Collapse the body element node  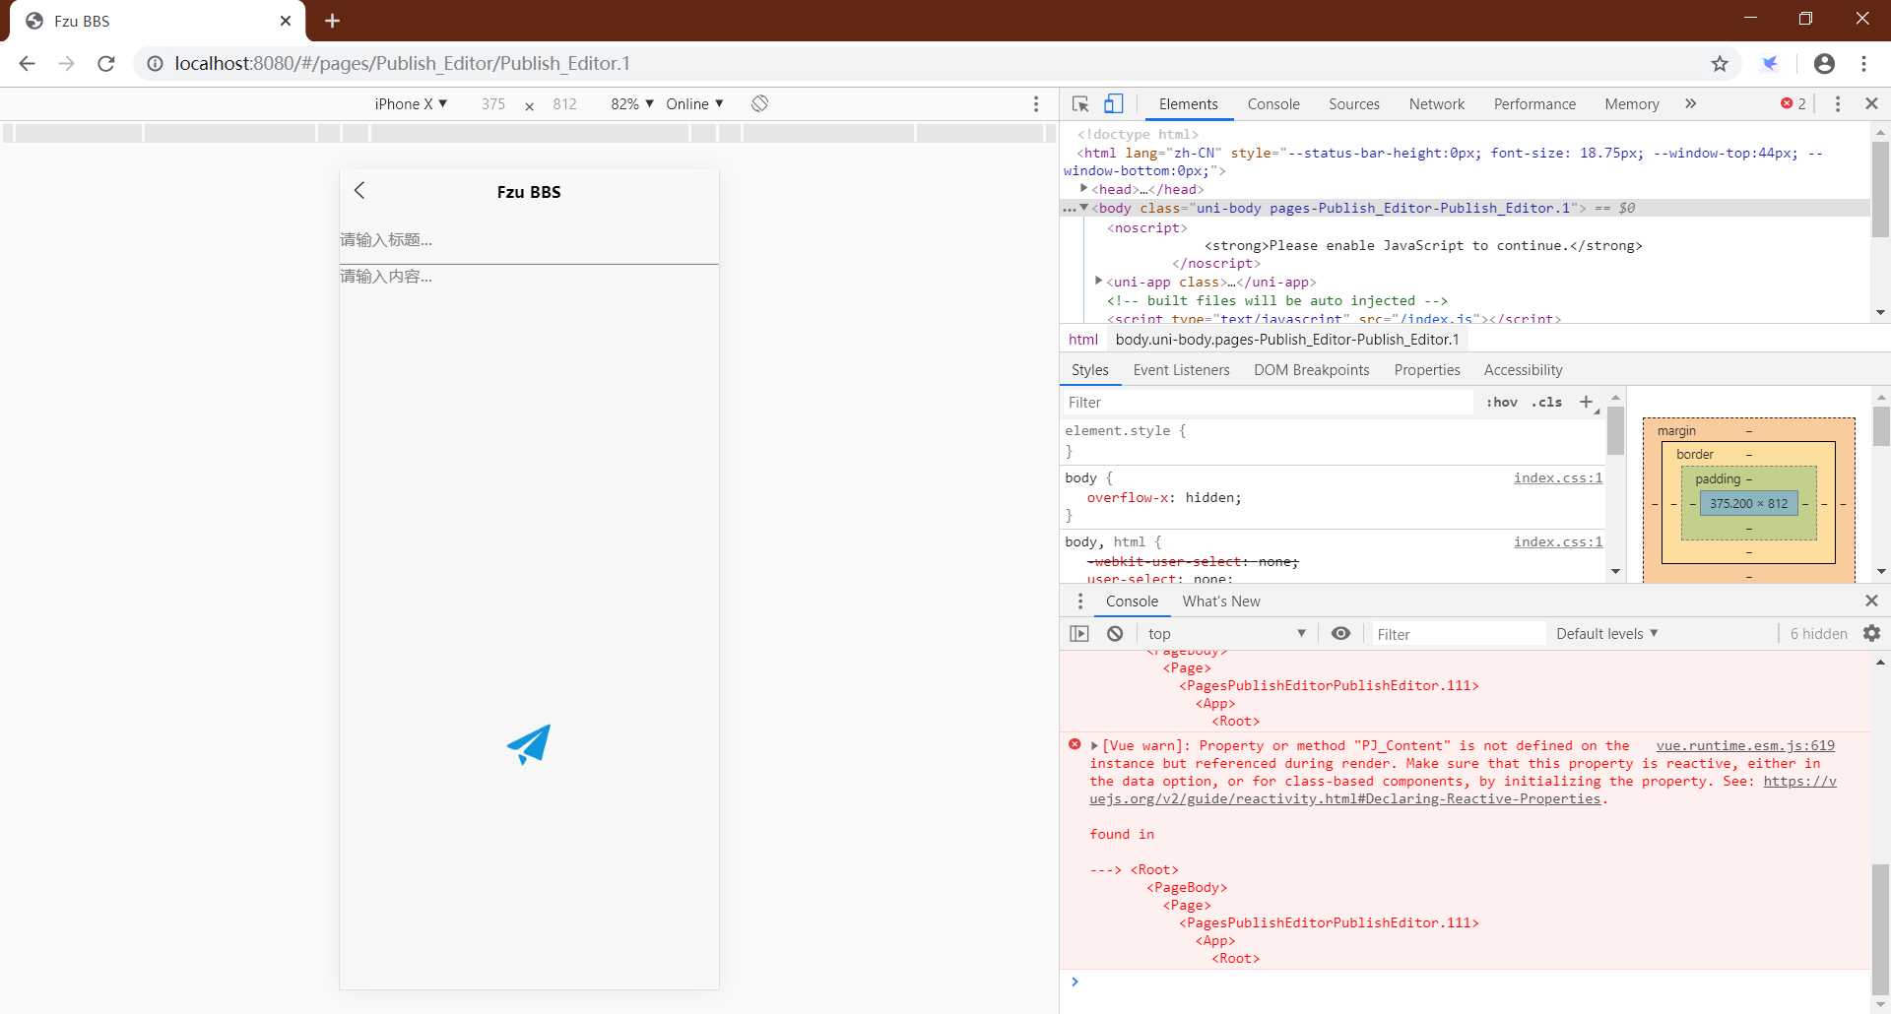pos(1083,208)
